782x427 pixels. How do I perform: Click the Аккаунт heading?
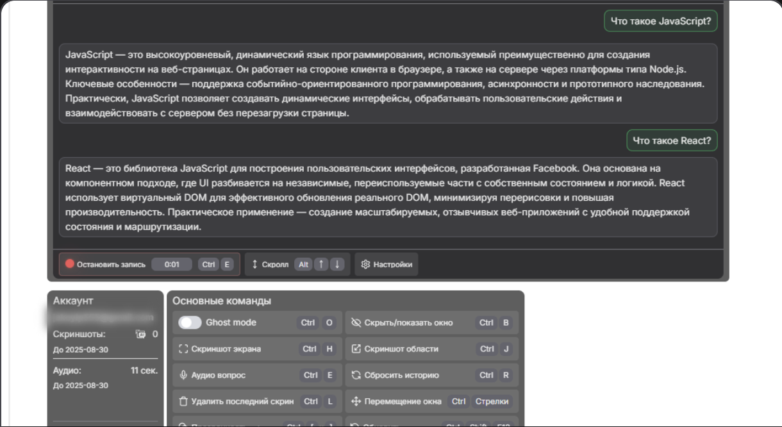coord(73,301)
